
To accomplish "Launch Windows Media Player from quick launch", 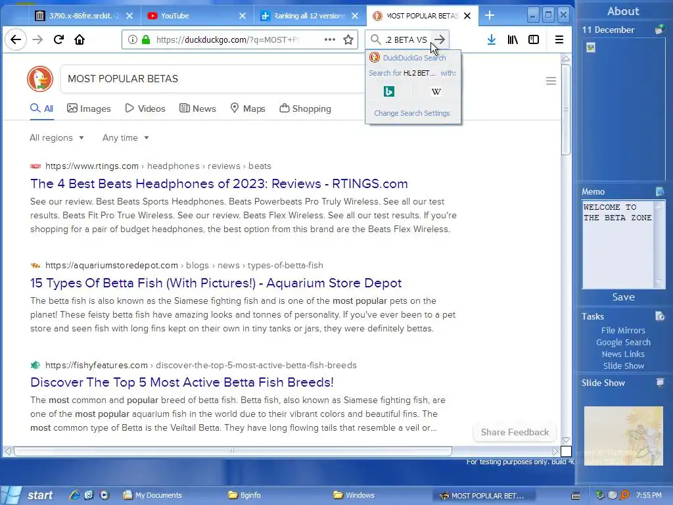I will tap(104, 494).
